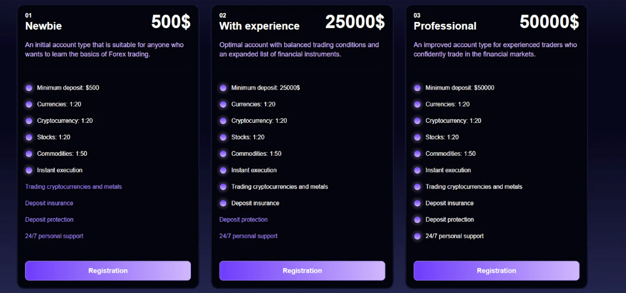Click Registration button on Newbie card
This screenshot has height=293, width=626.
[108, 271]
